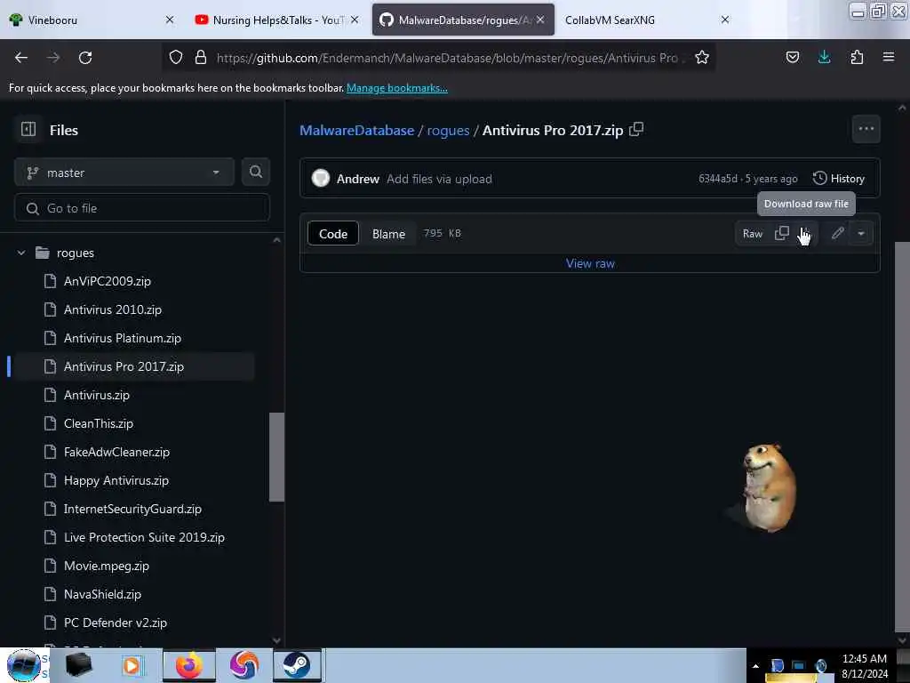Open media player taskbar icon

(x=132, y=665)
